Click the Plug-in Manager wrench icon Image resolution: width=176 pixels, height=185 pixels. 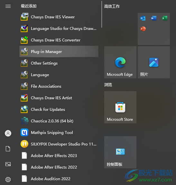24,51
